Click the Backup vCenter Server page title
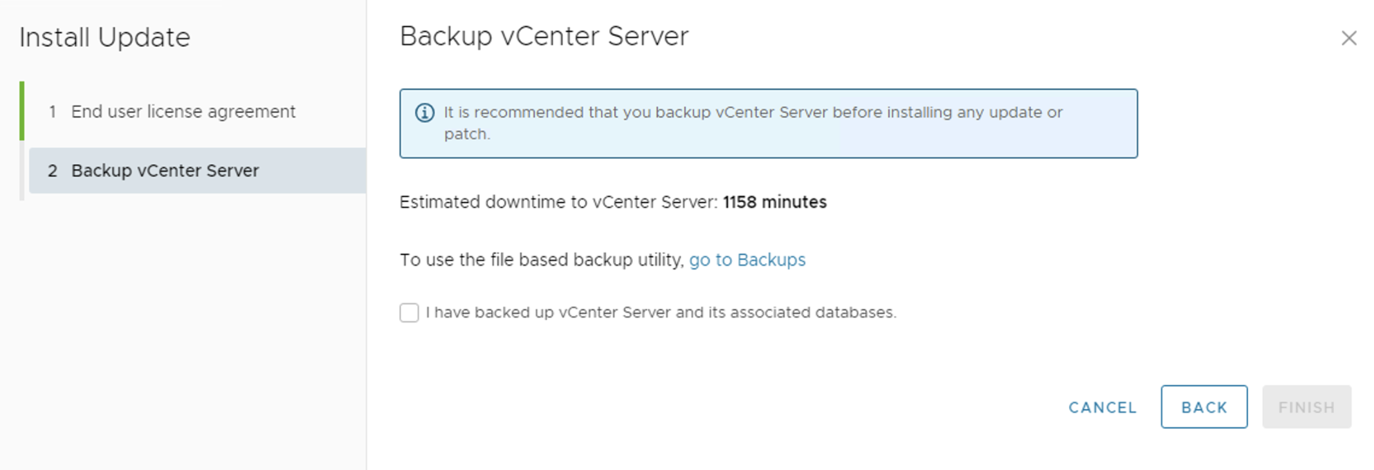Viewport: 1374px width, 470px height. 544,36
